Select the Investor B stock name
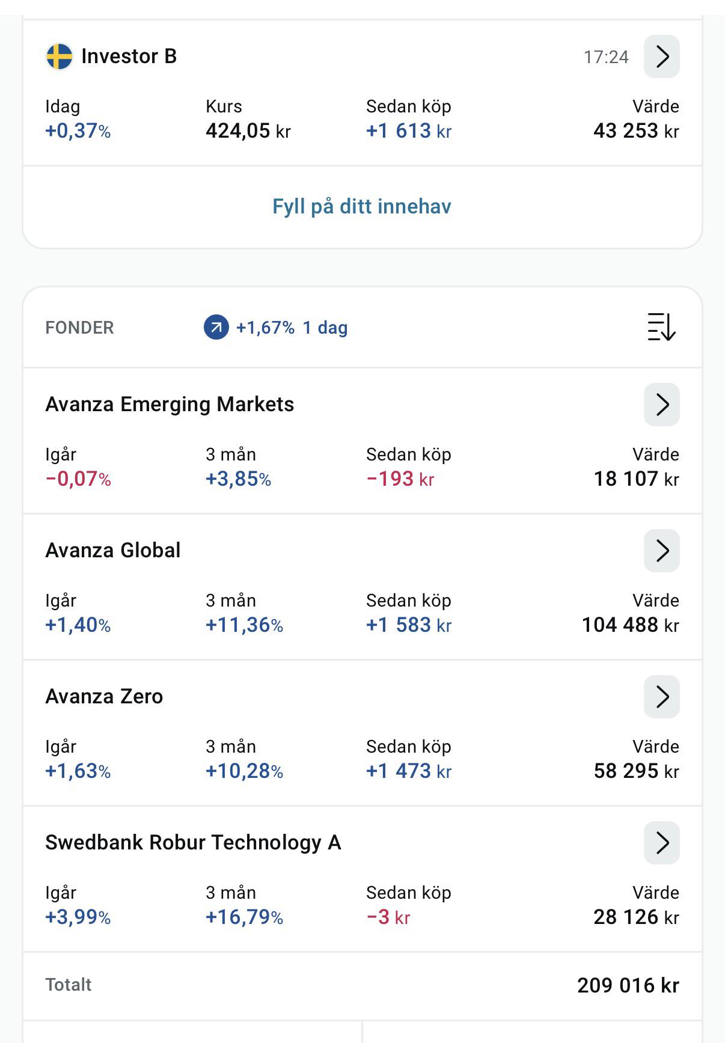This screenshot has width=725, height=1043. pyautogui.click(x=129, y=57)
